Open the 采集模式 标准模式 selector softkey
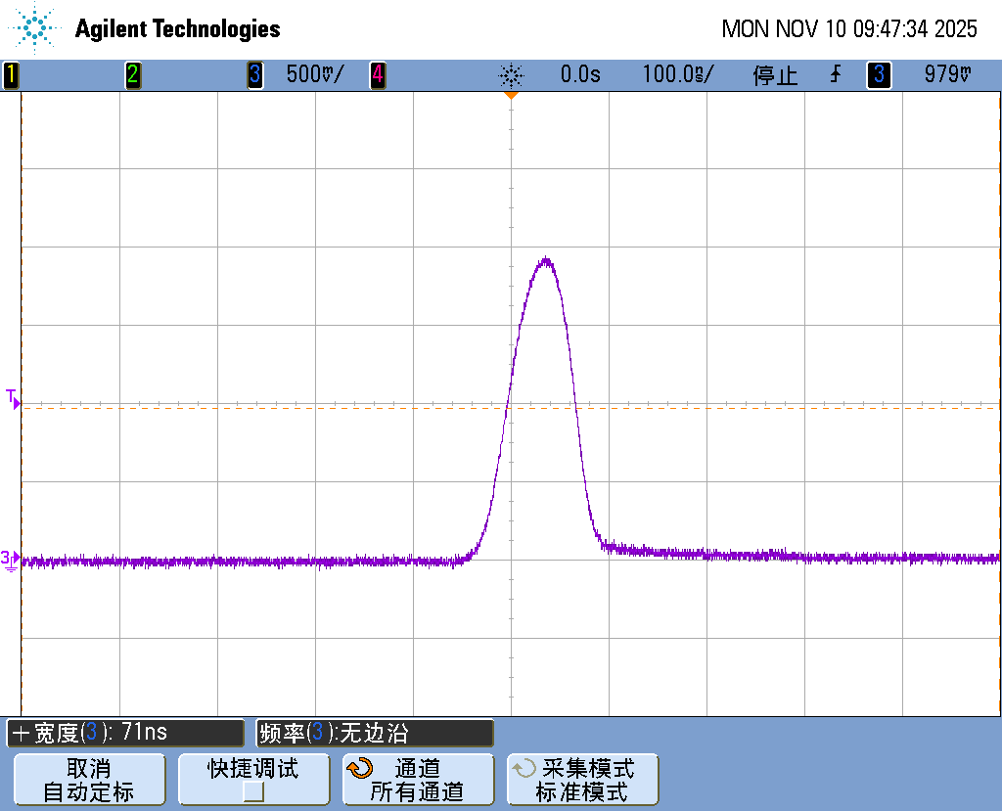Viewport: 1002px width, 811px height. pyautogui.click(x=582, y=780)
